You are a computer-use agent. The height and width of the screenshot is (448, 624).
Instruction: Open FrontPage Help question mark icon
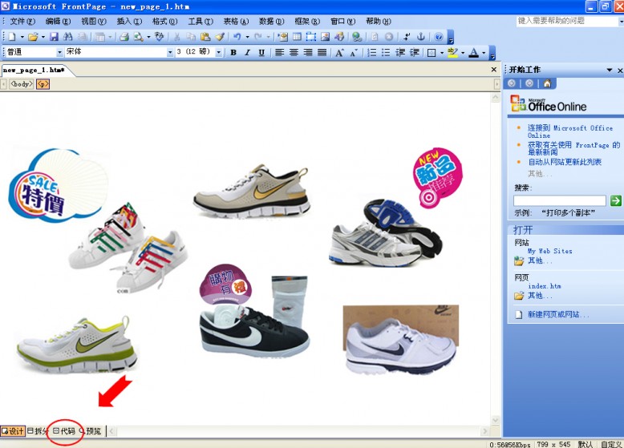point(439,37)
